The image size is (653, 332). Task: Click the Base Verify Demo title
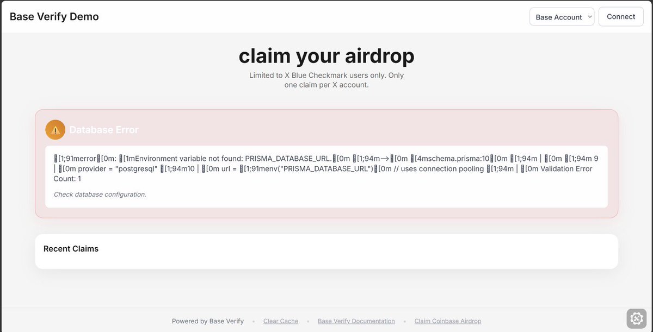[x=54, y=16]
